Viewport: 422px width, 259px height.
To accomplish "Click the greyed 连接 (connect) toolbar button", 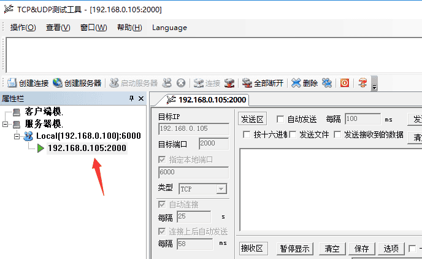I will coord(207,83).
